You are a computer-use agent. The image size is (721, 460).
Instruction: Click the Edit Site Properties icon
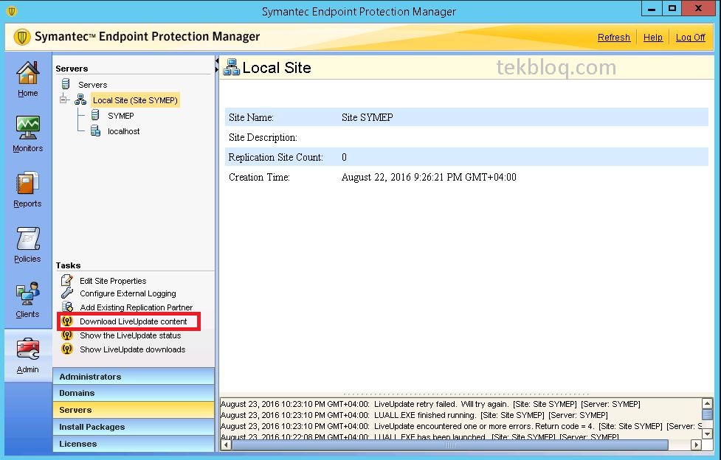(67, 280)
